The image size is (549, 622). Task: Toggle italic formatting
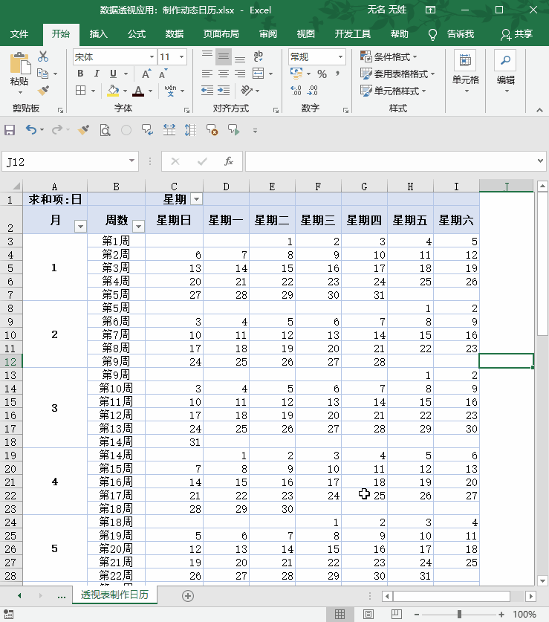coord(97,74)
